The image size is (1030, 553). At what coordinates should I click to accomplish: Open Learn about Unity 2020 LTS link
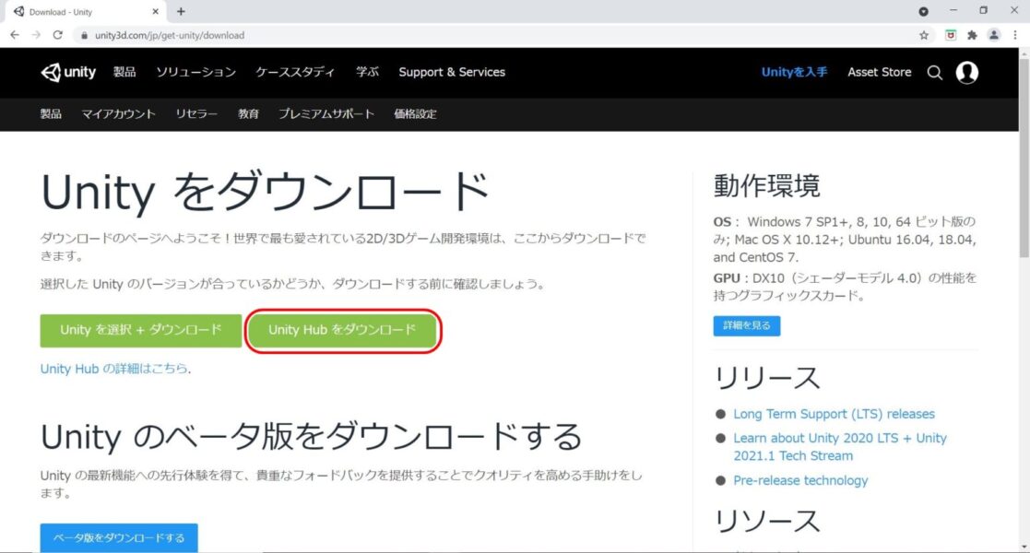coord(840,447)
